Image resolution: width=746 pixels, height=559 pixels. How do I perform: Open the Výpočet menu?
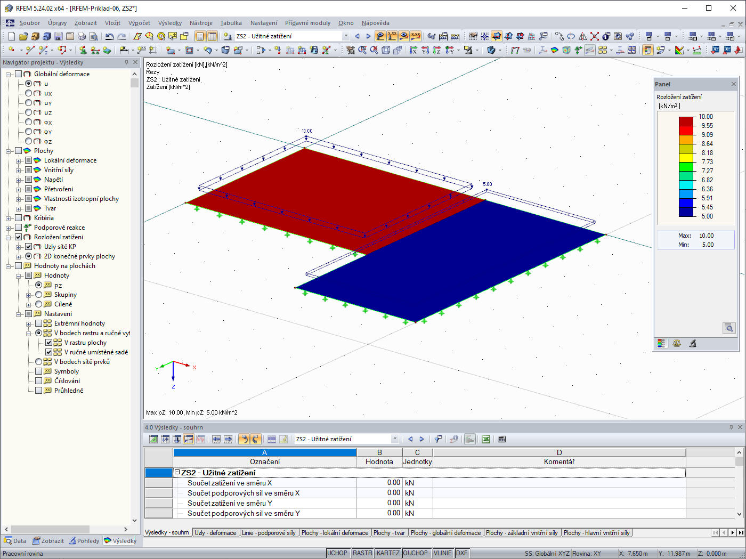139,23
